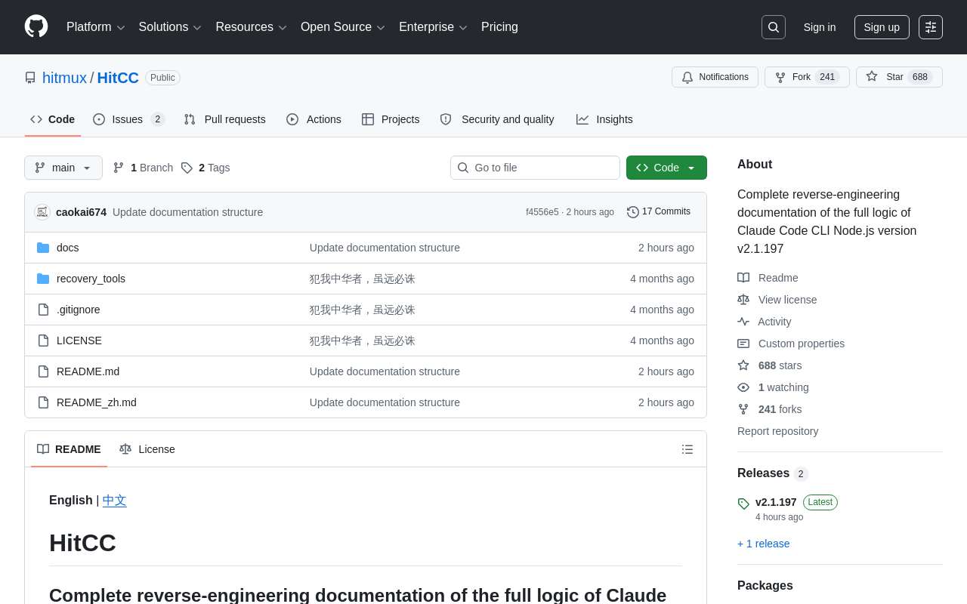Open the 中文 language link

(x=115, y=501)
